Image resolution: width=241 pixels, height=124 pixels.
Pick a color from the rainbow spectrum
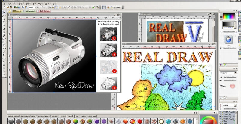pos(229,17)
